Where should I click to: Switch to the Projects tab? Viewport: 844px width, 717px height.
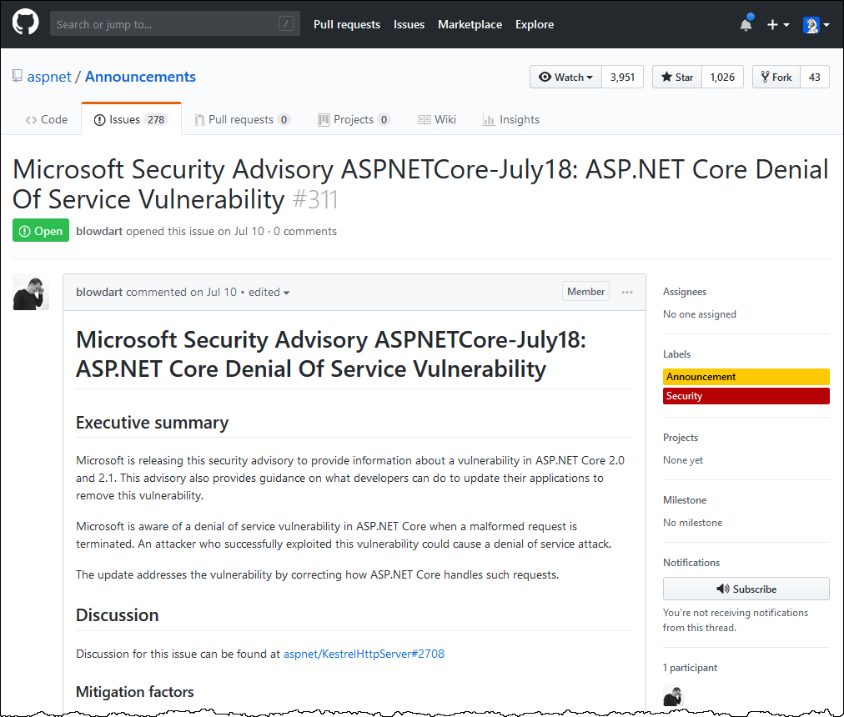point(354,119)
